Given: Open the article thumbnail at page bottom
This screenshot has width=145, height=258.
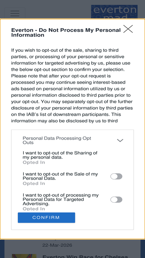Looking at the screenshot, I should [24, 256].
